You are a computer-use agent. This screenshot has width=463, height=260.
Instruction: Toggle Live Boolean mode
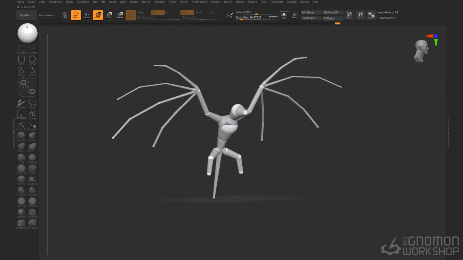[47, 15]
